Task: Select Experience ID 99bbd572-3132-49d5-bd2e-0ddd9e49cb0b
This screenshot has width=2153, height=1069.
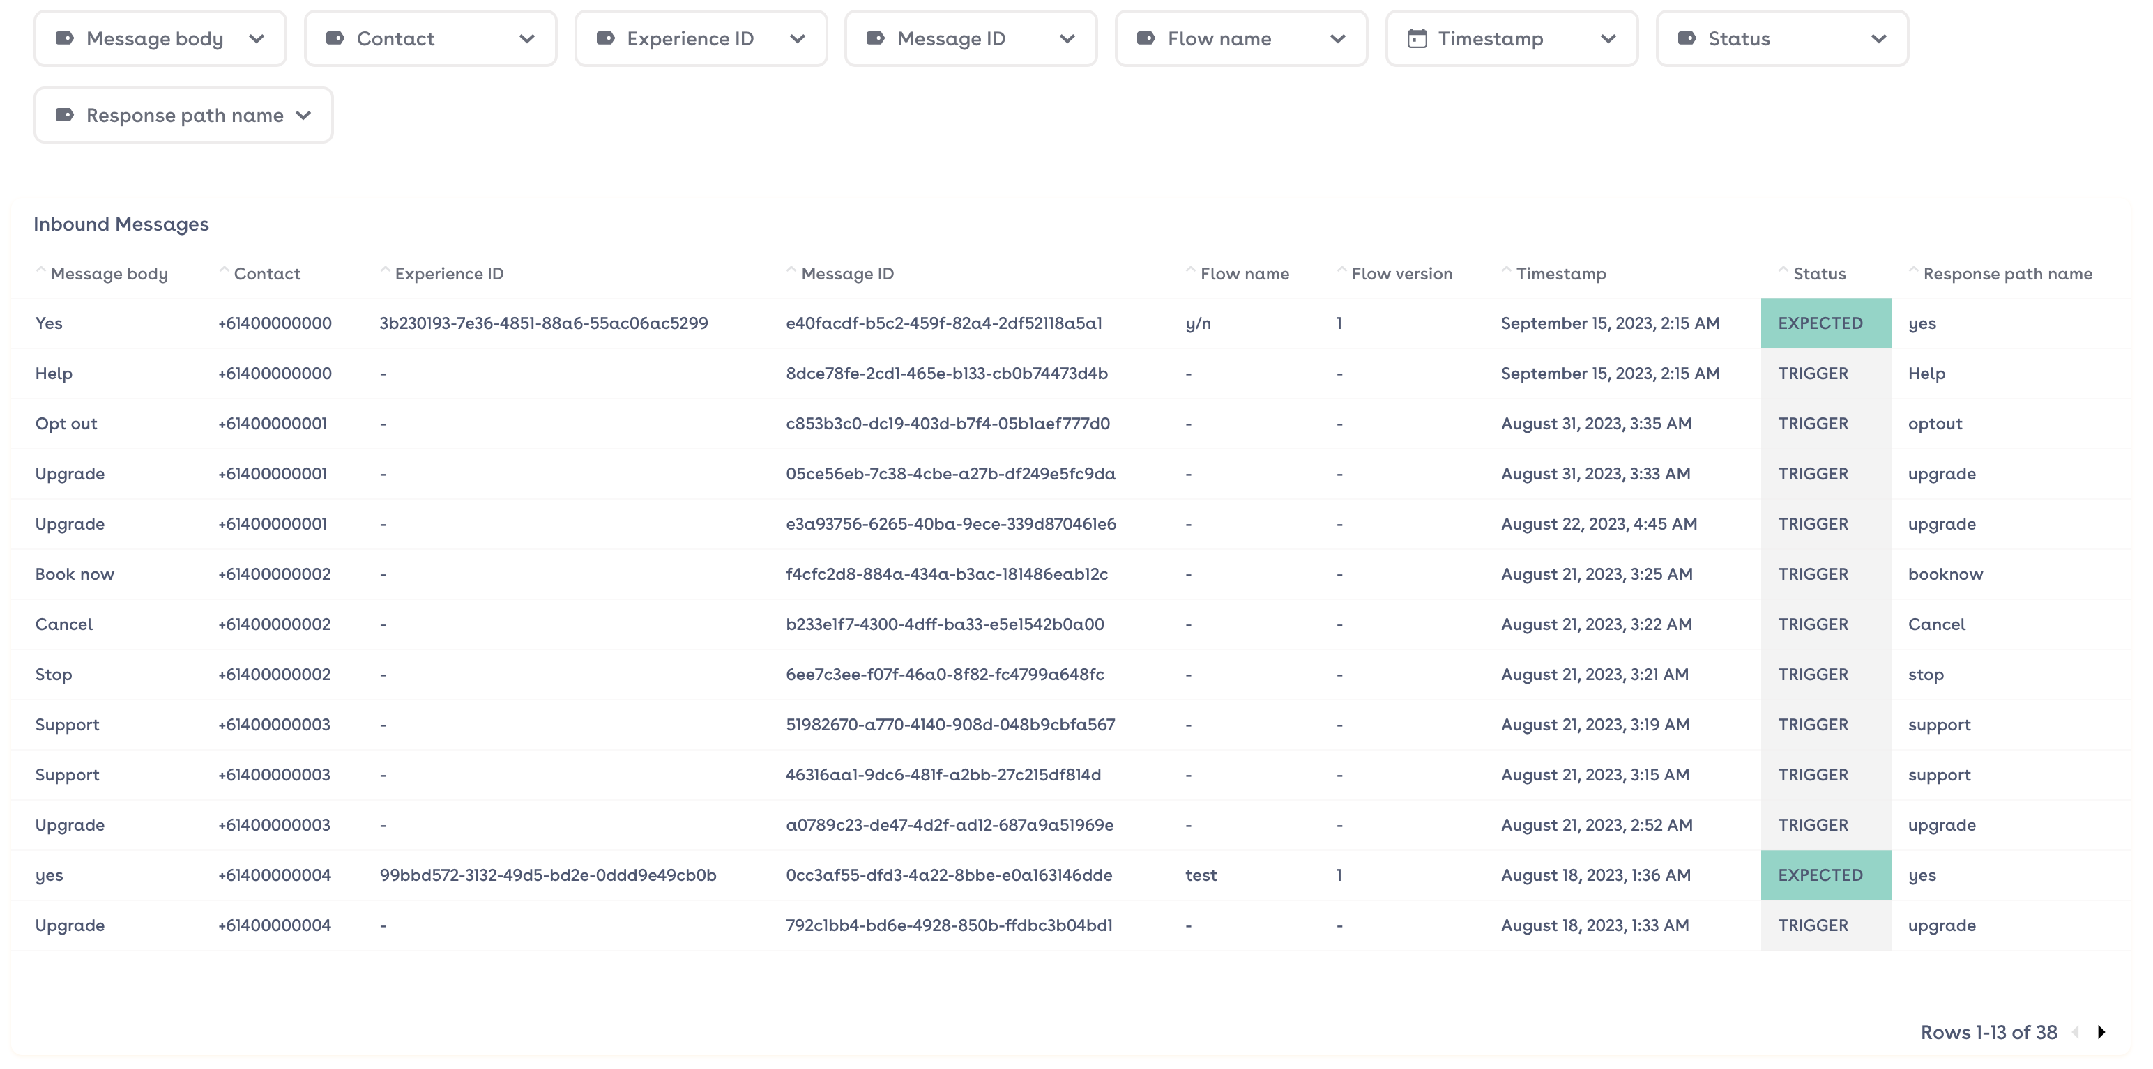Action: 548,875
